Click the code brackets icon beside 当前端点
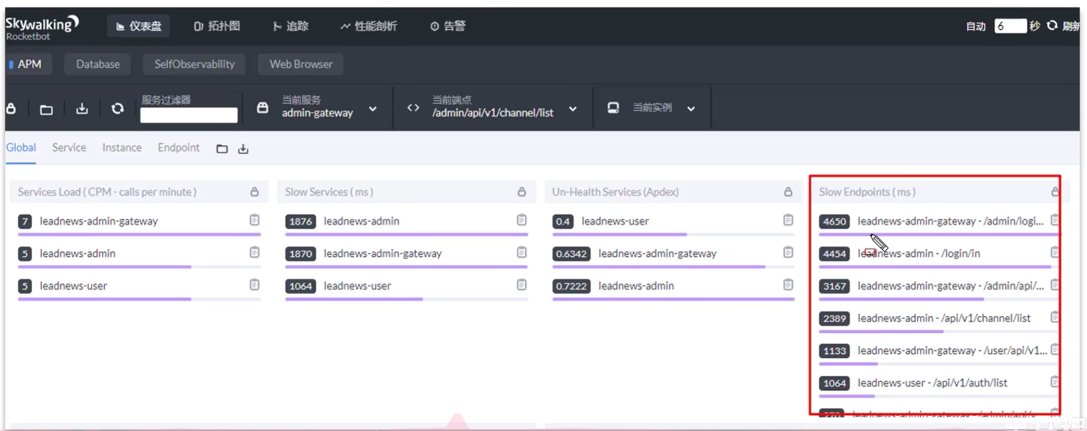 (413, 108)
